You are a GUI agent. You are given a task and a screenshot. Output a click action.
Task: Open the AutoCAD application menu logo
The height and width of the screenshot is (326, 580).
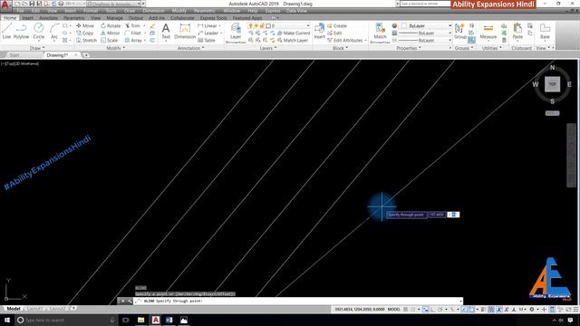[x=5, y=5]
